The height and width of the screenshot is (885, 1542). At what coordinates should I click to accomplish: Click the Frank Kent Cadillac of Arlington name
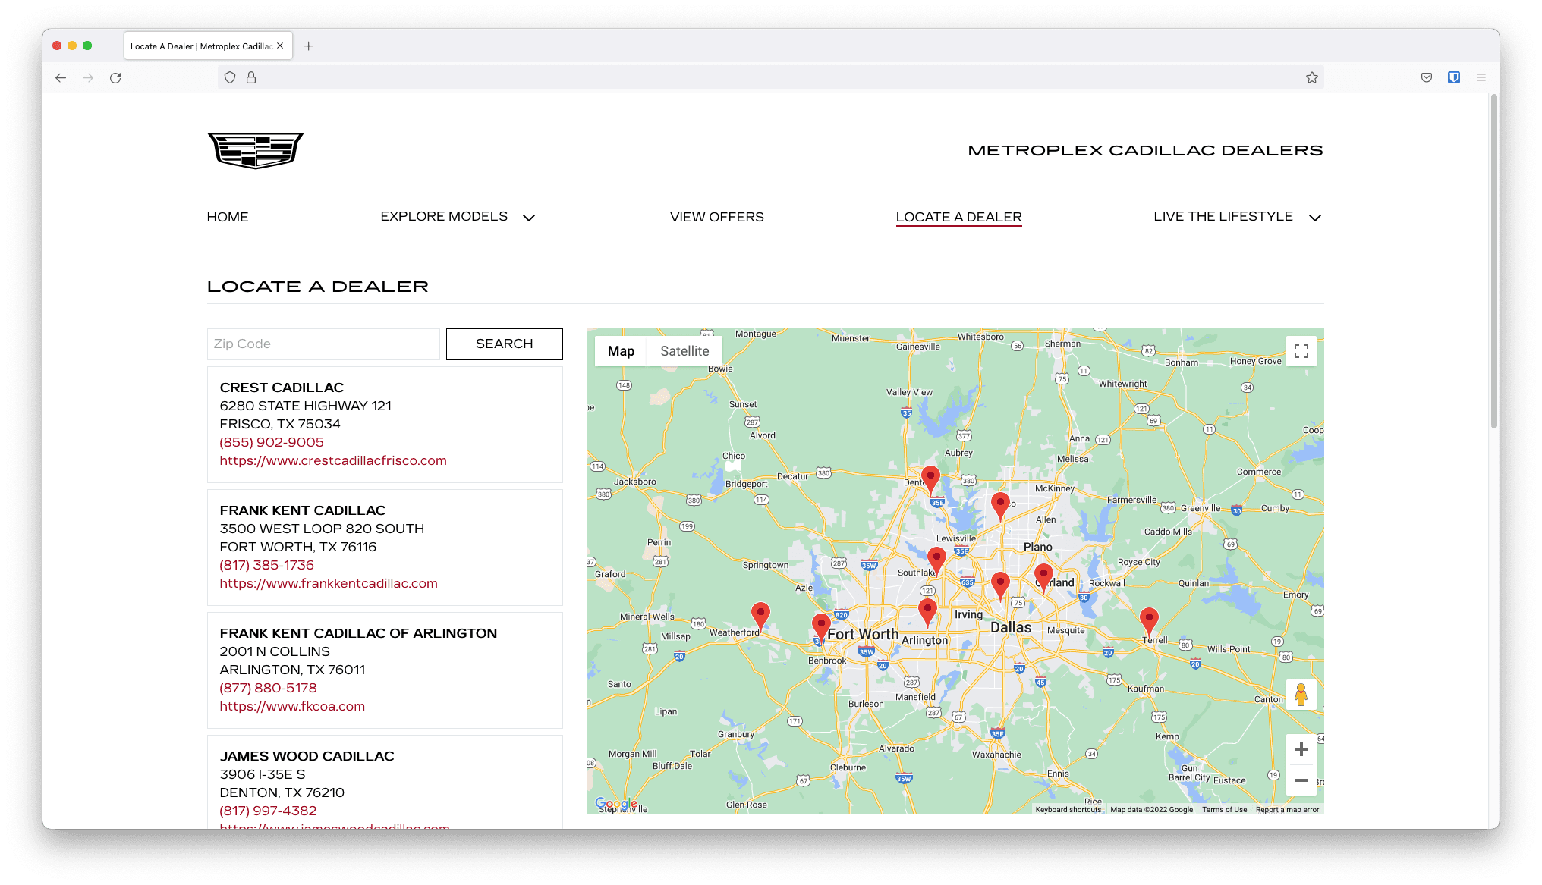tap(358, 633)
